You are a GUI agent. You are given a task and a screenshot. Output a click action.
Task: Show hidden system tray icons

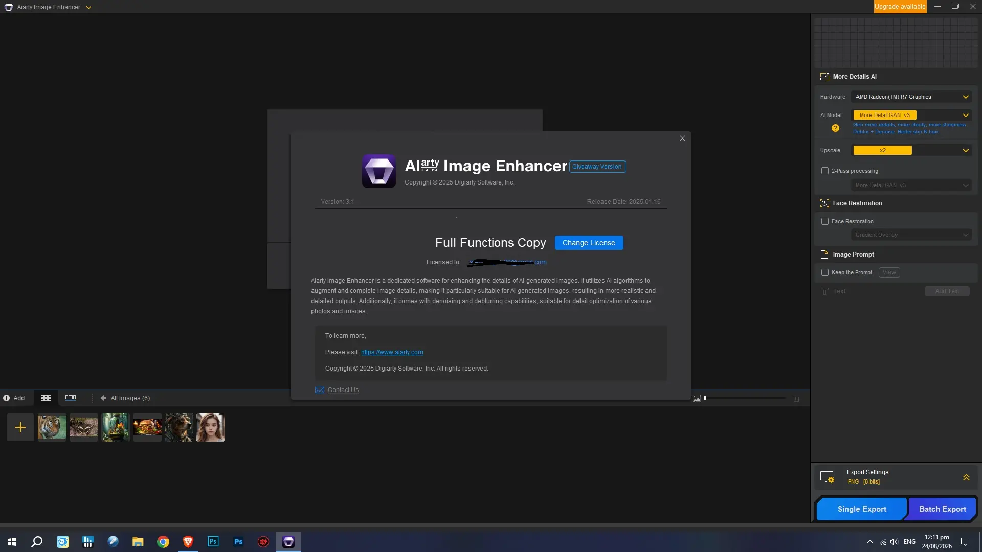pos(869,542)
